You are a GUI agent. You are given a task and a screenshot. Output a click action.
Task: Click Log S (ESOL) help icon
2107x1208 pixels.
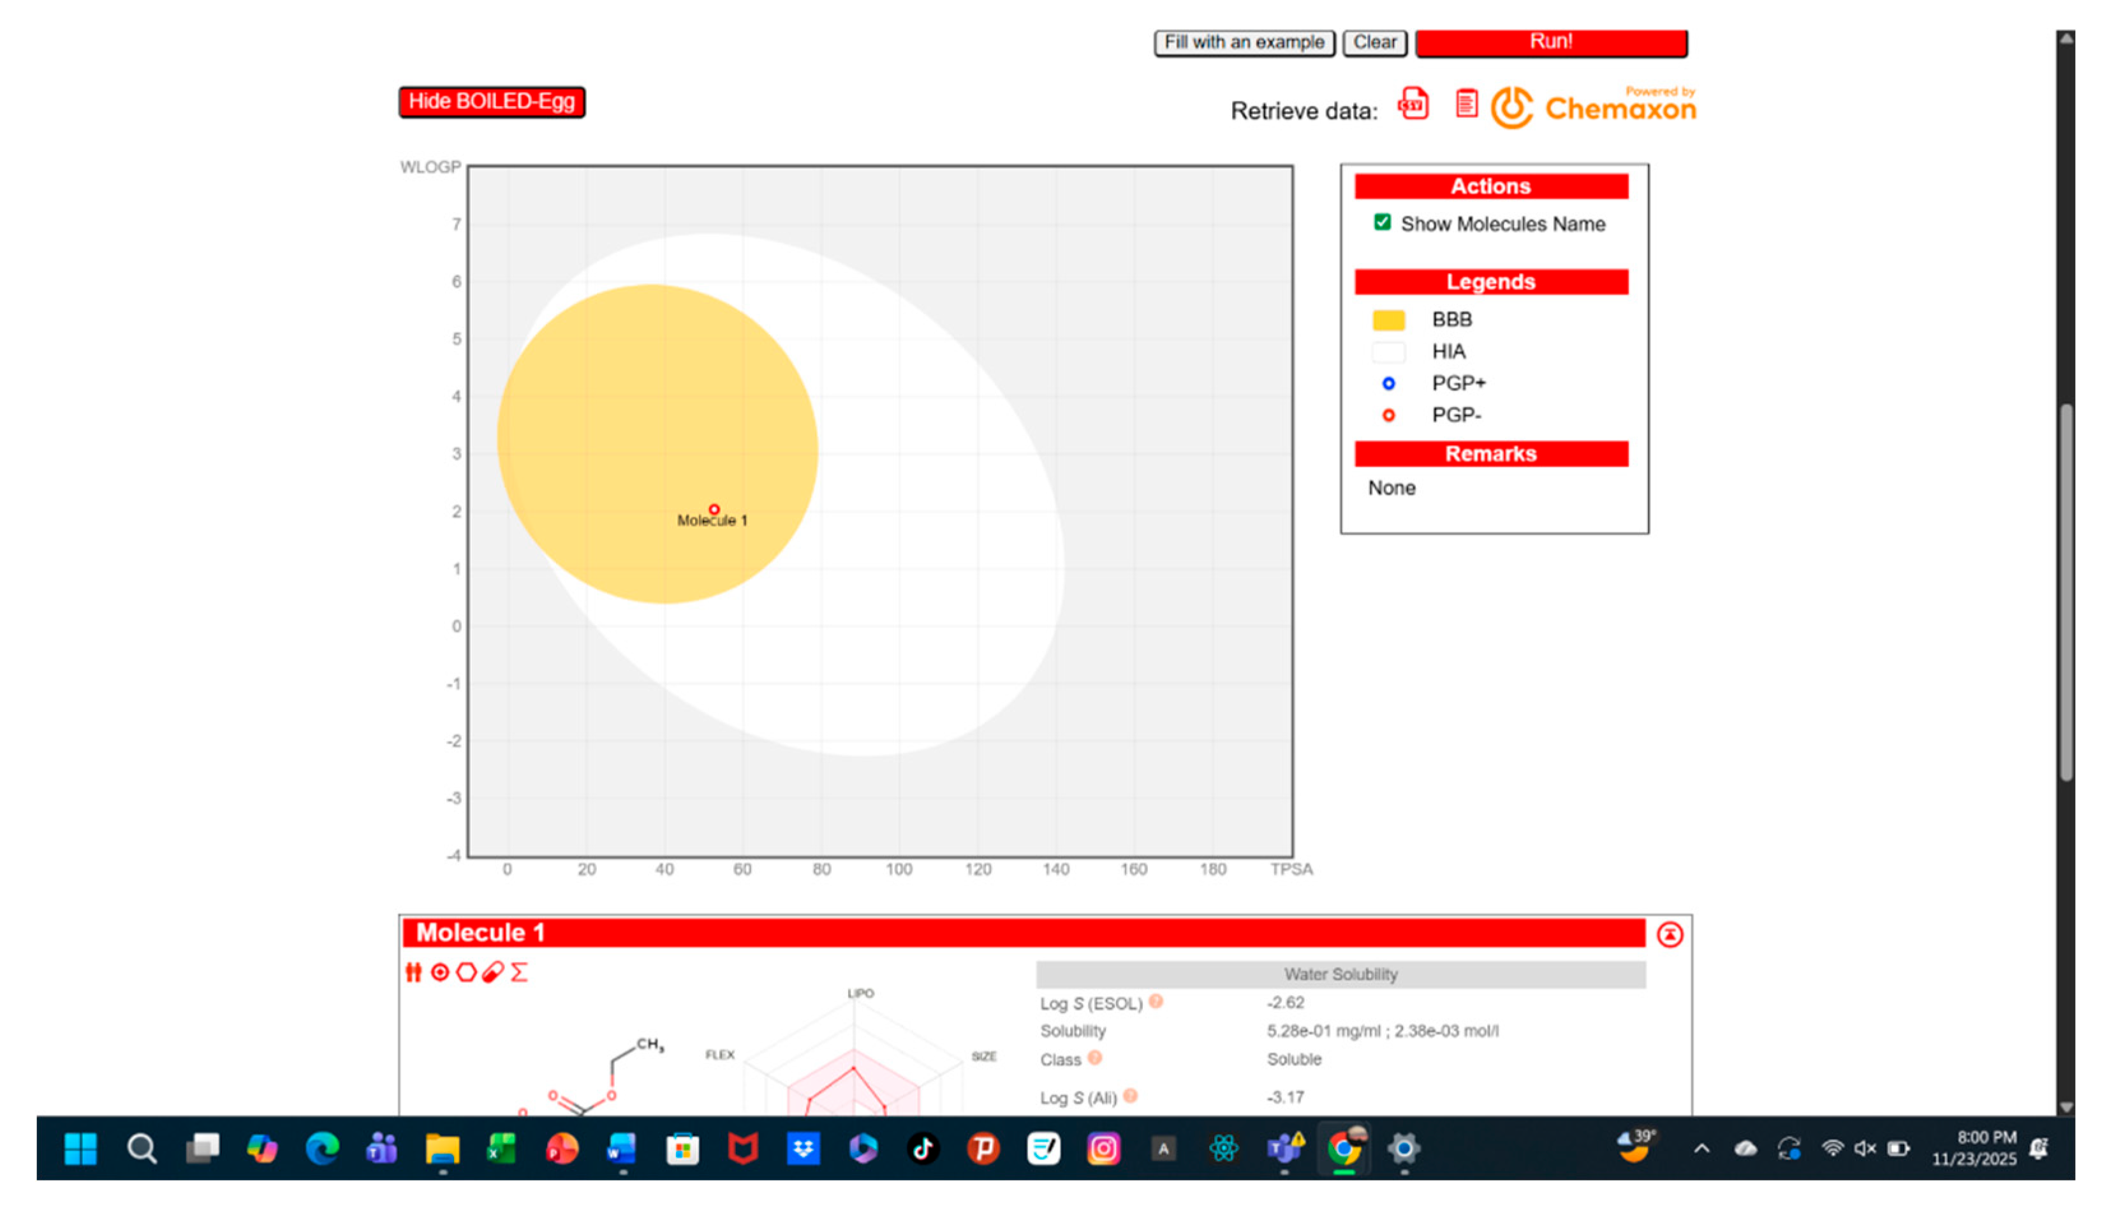point(1156,1002)
